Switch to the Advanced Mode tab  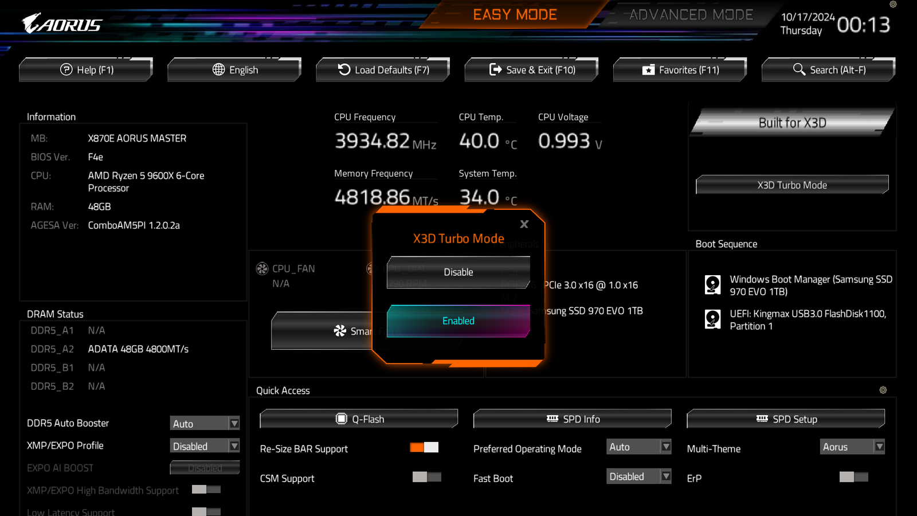click(691, 14)
